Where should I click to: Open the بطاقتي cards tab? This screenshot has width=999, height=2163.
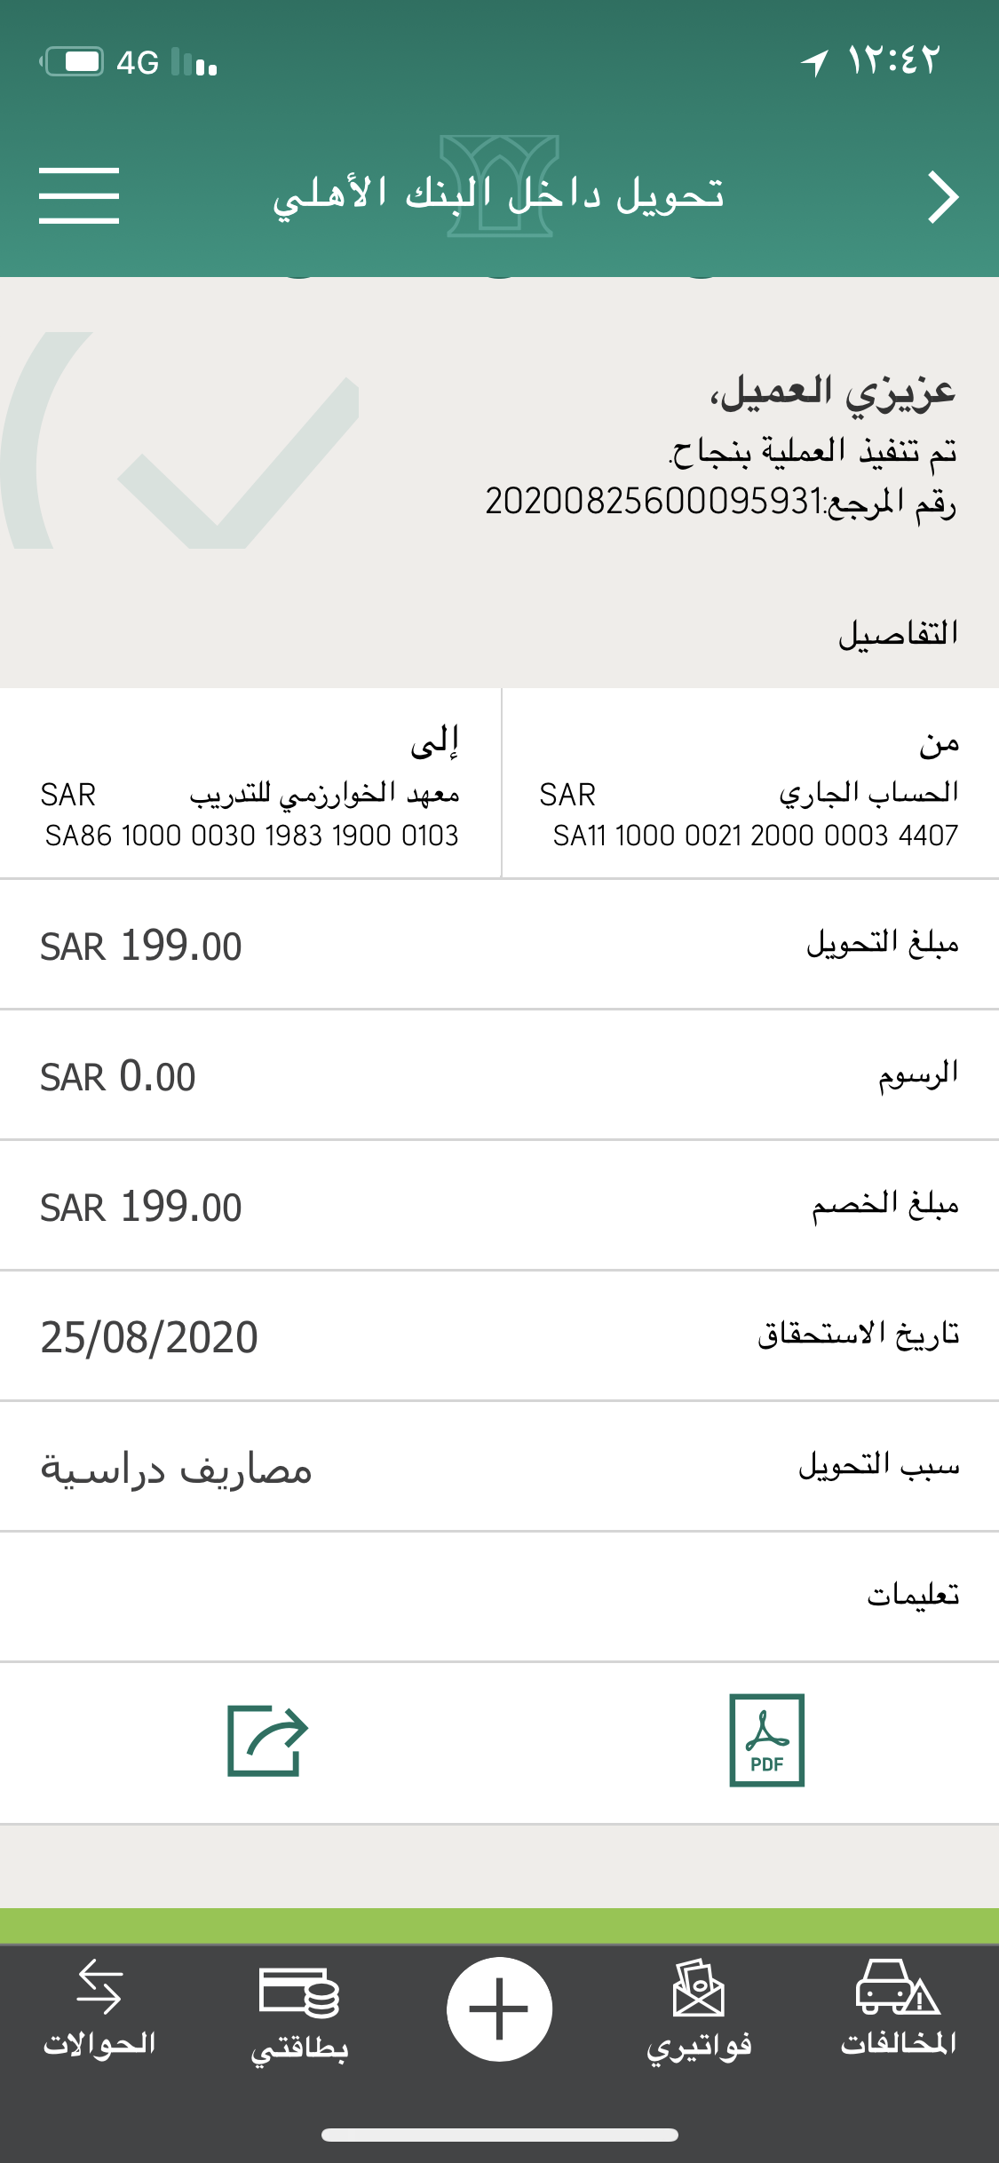tap(299, 2009)
